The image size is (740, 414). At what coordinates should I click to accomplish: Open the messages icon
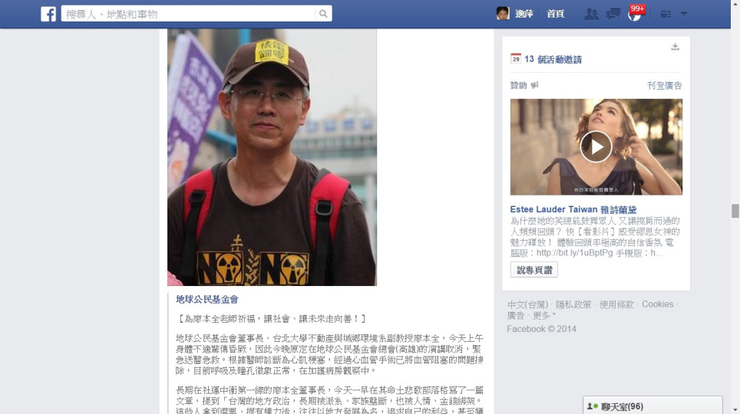[x=613, y=14]
